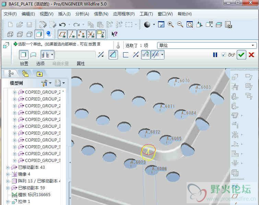Viewport: 259px width, 205px height.
Task: Select shaded display mode icon
Action: pyautogui.click(x=39, y=34)
